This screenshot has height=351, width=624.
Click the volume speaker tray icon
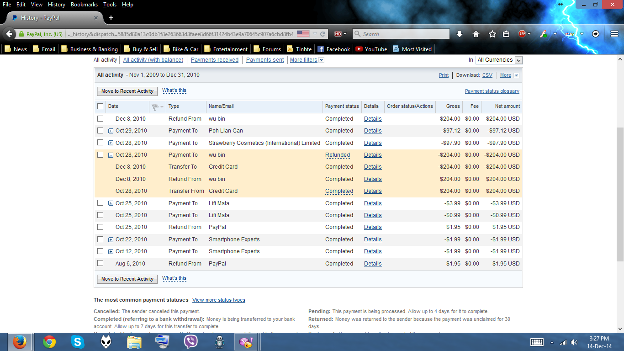click(x=574, y=342)
